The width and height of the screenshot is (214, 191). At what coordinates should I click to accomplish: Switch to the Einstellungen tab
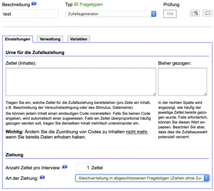[x=18, y=39]
